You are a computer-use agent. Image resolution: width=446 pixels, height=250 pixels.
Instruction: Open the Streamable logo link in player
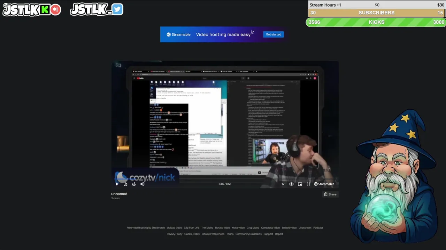coord(324,184)
